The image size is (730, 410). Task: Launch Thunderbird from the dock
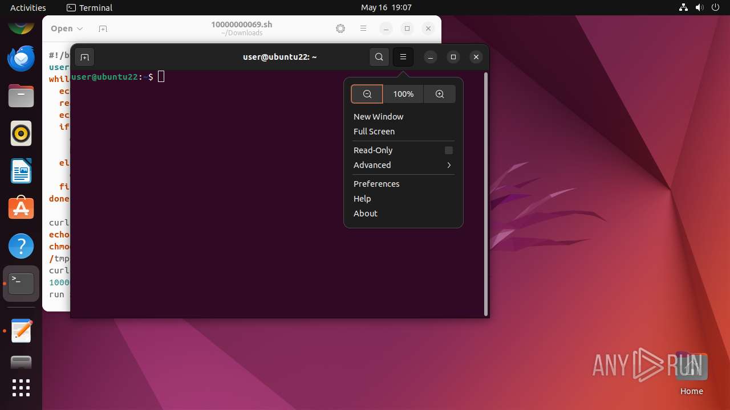(21, 59)
